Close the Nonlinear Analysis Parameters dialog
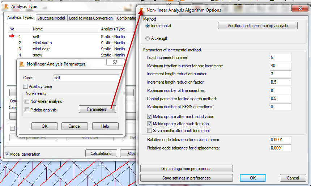Screen dimensions: 311x186 coord(115,62)
